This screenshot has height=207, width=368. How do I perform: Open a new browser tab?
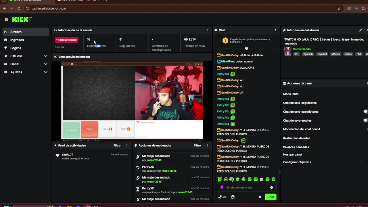(x=106, y=1)
